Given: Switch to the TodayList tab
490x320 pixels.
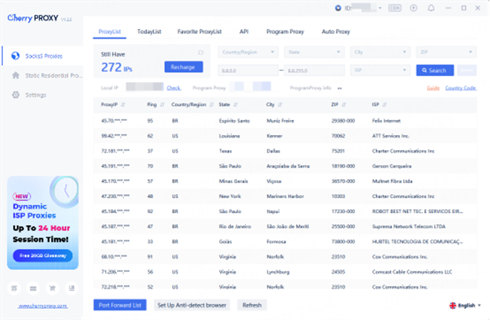Looking at the screenshot, I should pos(149,31).
